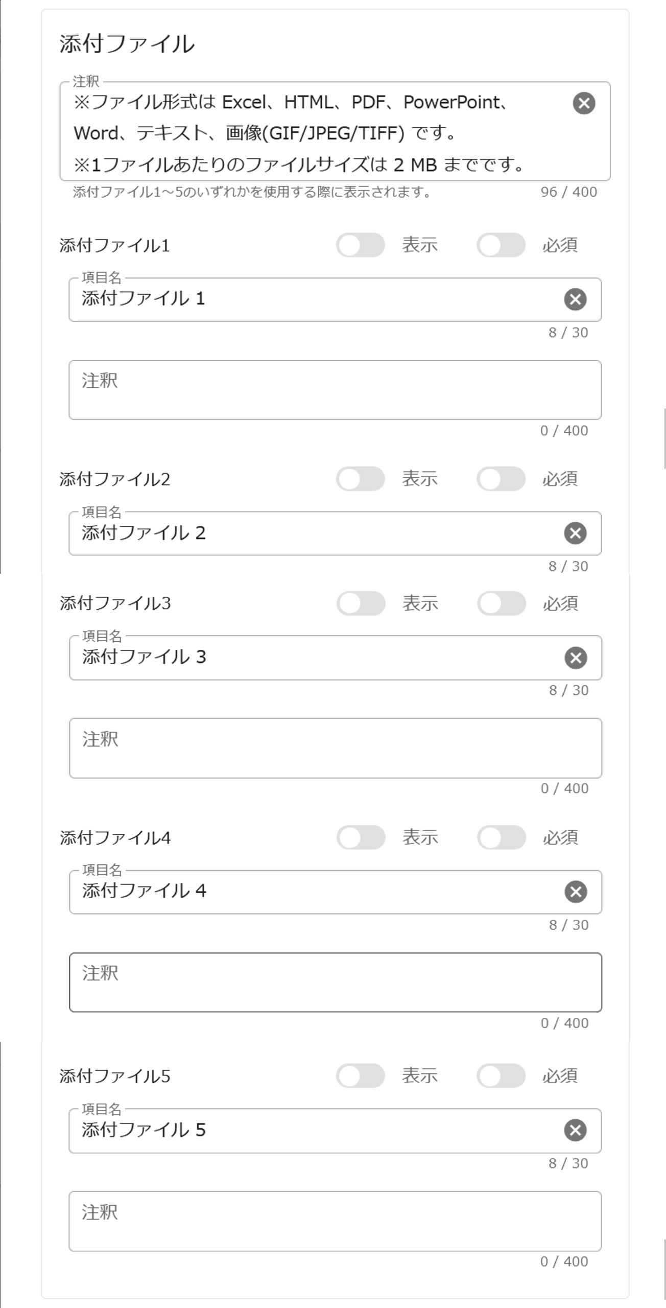Click the 注釈 field under 添付ファイル 1
Screen dimensions: 666x1308
335,390
